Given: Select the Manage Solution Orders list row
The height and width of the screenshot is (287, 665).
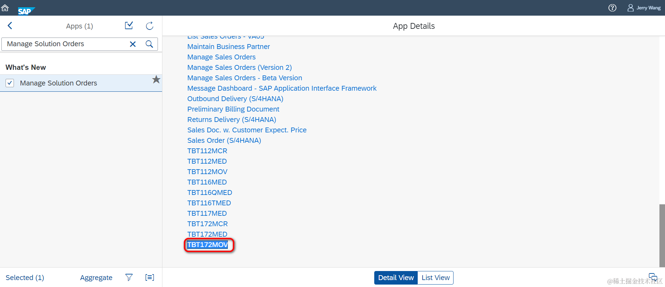Looking at the screenshot, I should click(81, 83).
